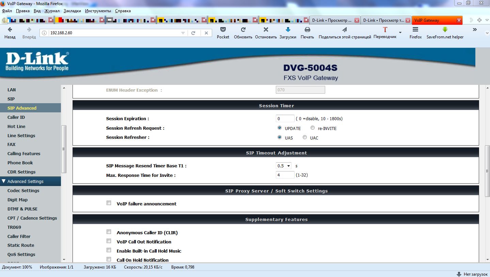The height and width of the screenshot is (277, 490).
Task: Close the VoIP Gateway tab
Action: point(459,20)
